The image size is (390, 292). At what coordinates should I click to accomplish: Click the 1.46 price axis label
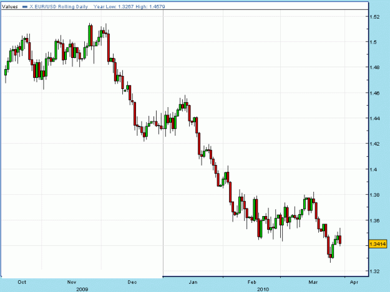tap(375, 93)
